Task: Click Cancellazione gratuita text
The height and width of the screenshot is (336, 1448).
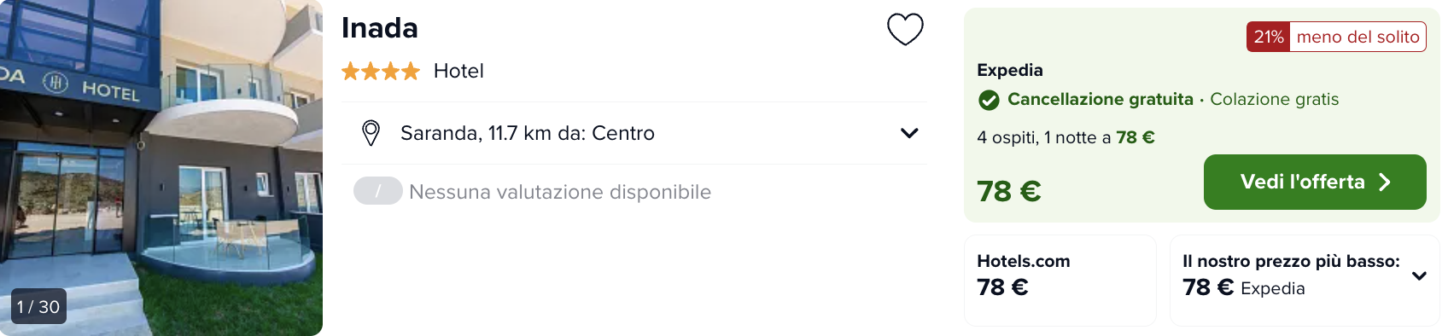Action: pyautogui.click(x=1101, y=99)
